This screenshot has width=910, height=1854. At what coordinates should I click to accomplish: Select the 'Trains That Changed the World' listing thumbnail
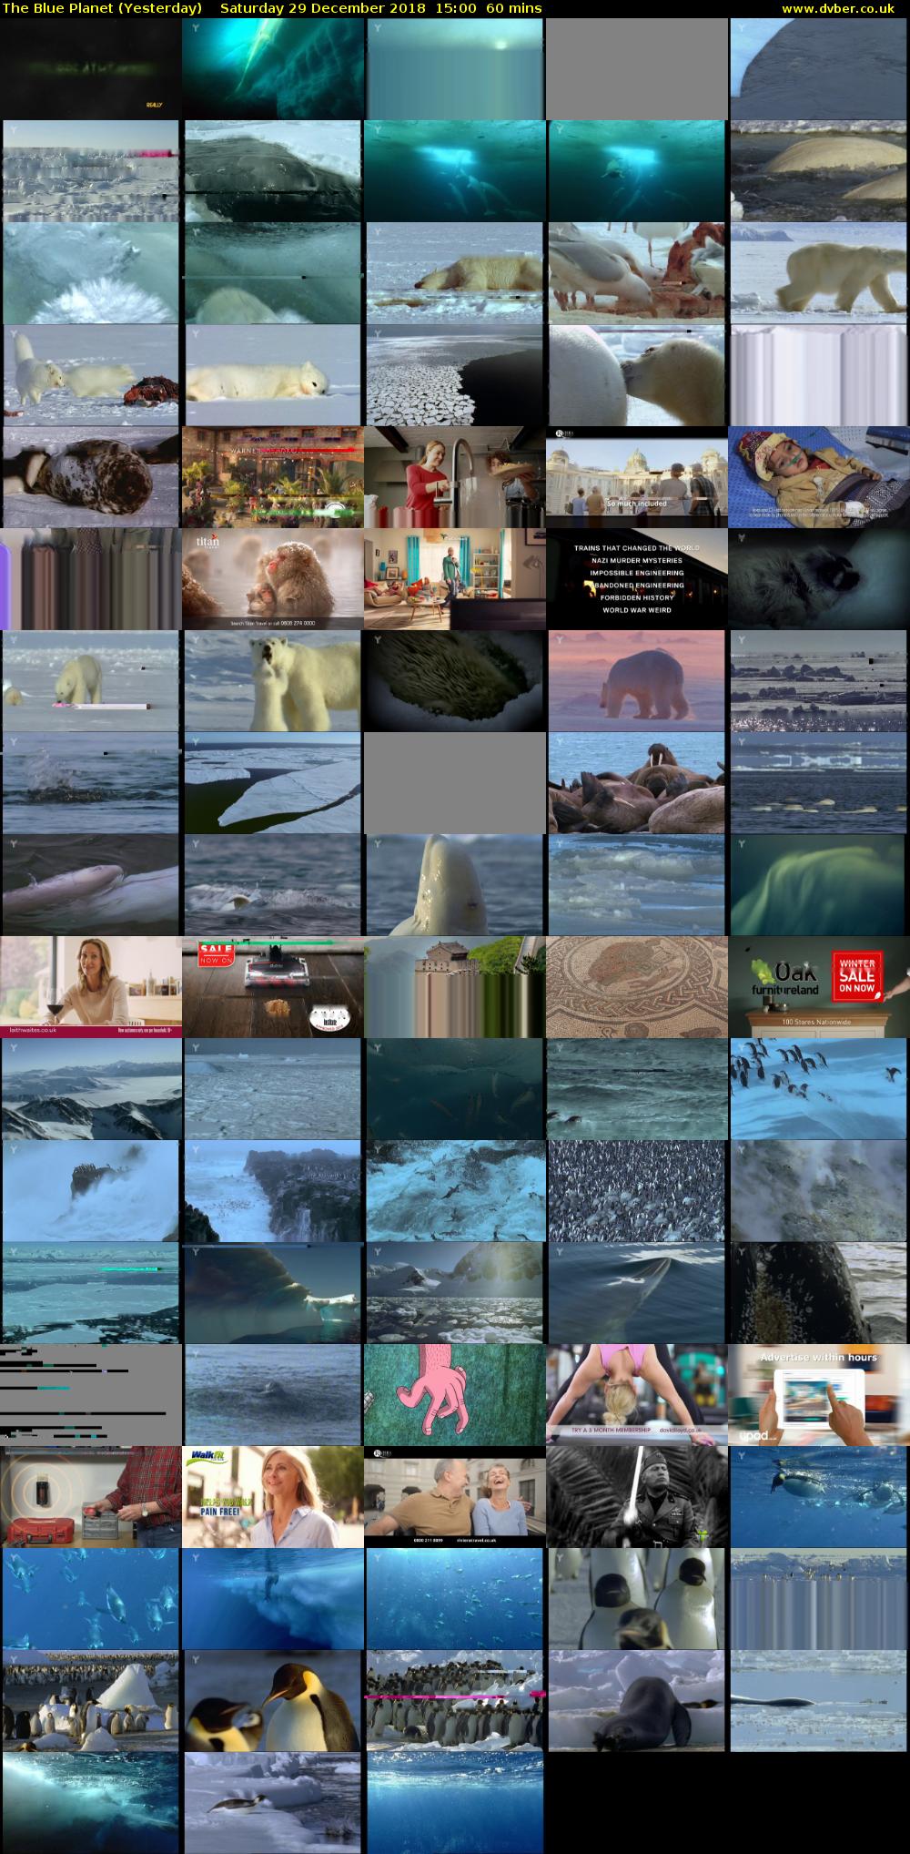(x=637, y=580)
